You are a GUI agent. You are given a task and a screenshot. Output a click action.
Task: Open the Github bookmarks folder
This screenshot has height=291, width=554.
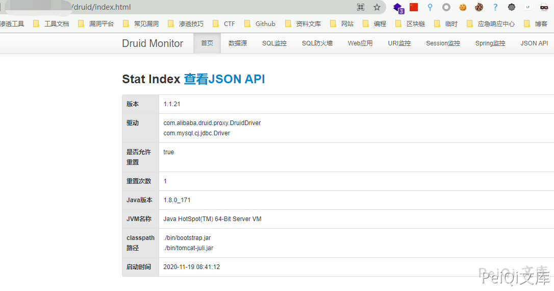tap(260, 23)
